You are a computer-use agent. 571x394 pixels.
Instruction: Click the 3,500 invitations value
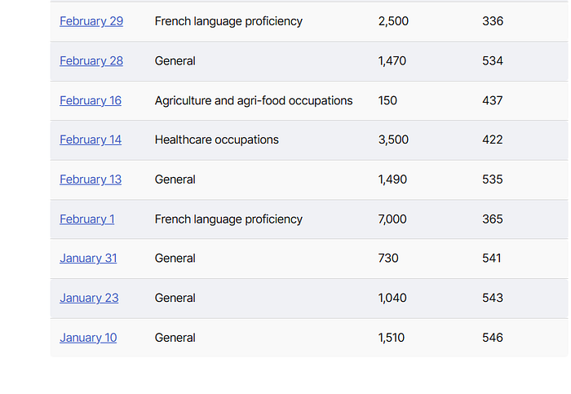tap(393, 139)
